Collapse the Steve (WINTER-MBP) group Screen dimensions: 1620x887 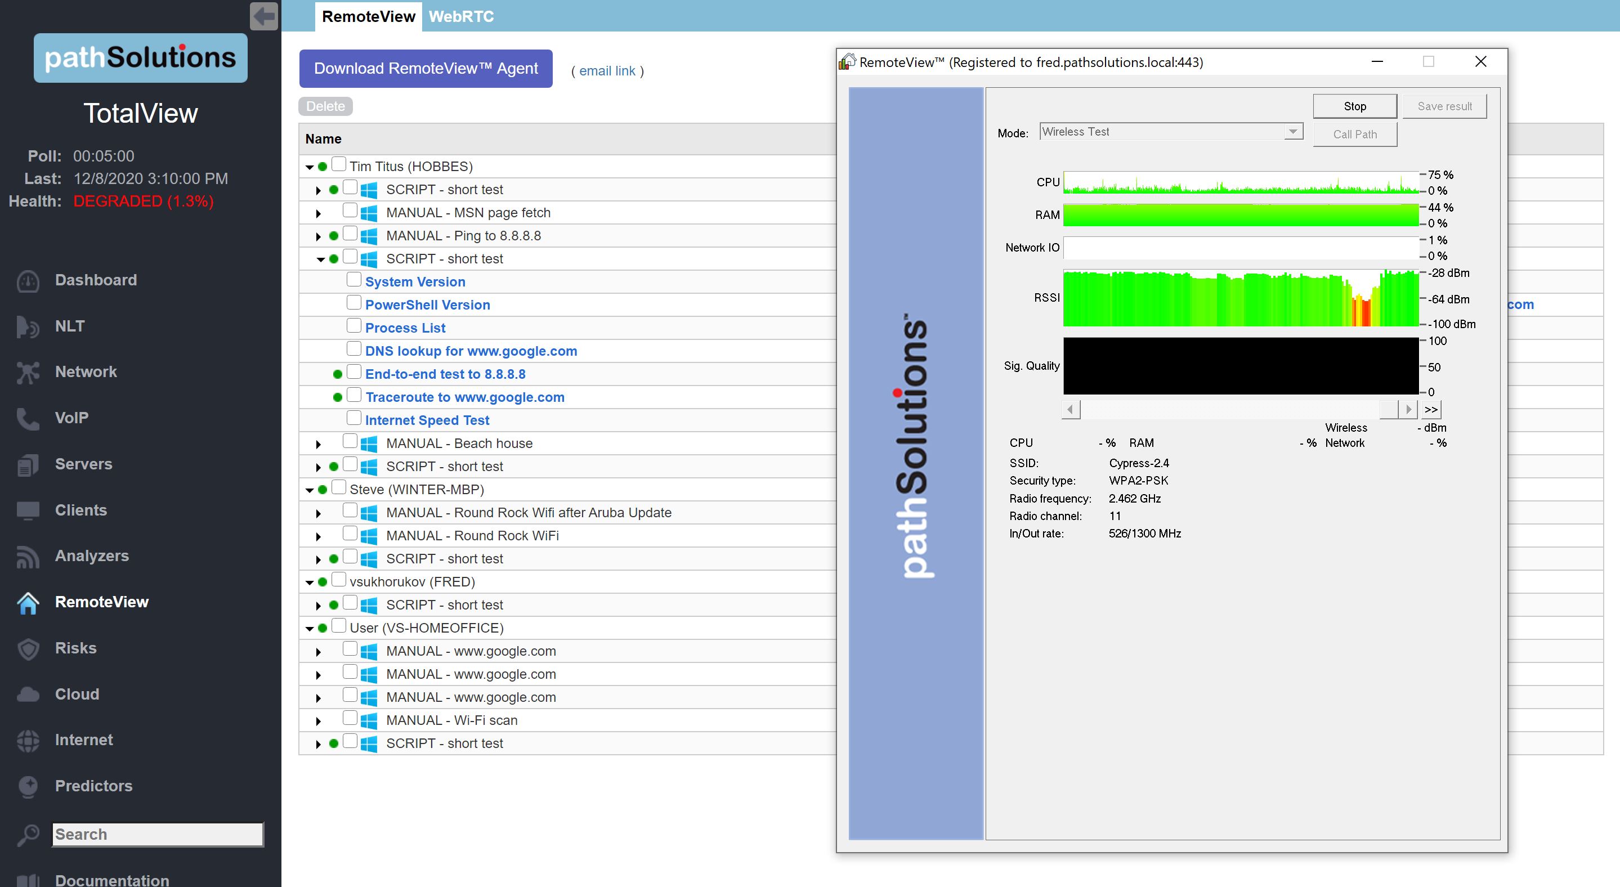(x=310, y=490)
